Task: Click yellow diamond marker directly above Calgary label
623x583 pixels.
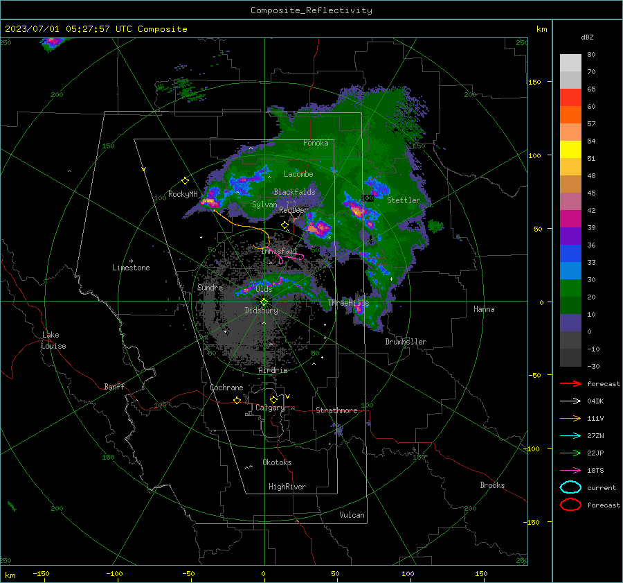Action: (273, 399)
